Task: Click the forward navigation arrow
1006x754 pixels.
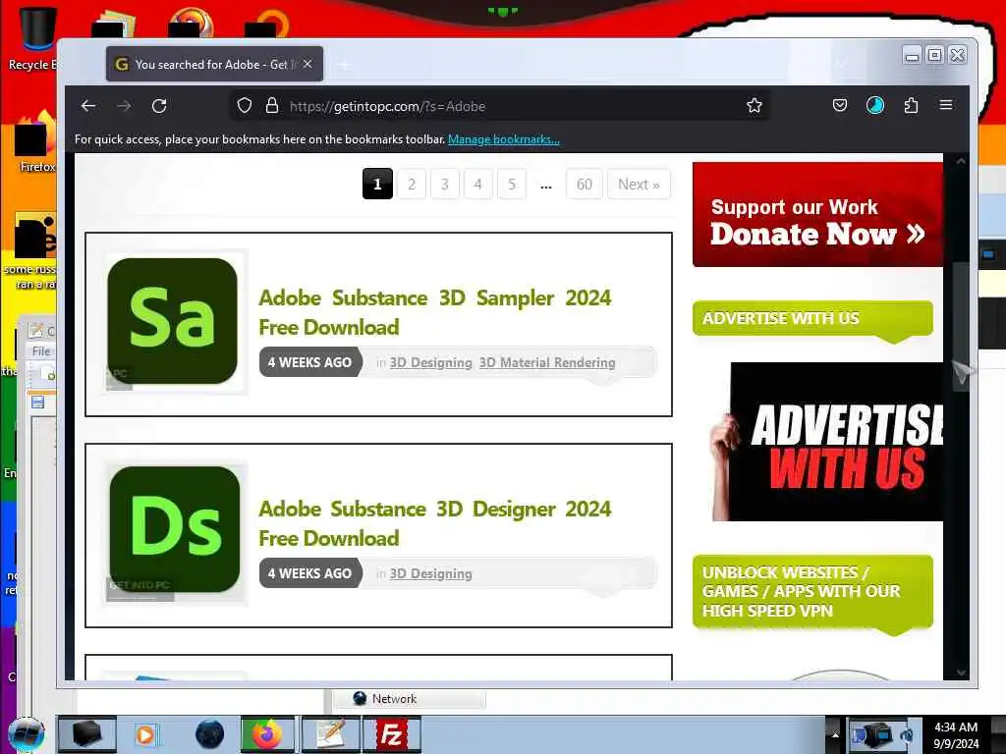Action: 125,106
